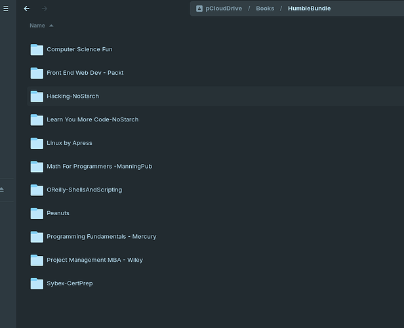
Task: Click the 'Learn You More Code-NoStarch' name
Action: pyautogui.click(x=92, y=119)
